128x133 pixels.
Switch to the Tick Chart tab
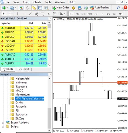click(23, 69)
